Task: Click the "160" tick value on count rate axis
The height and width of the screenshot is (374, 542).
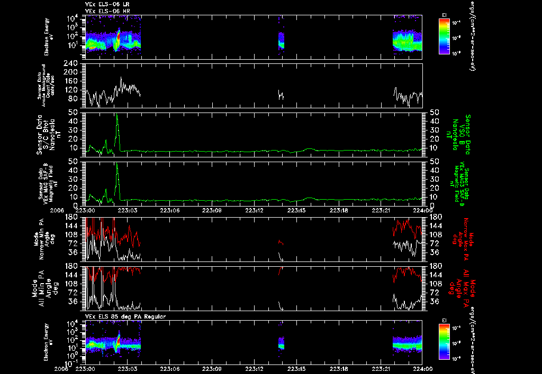Action: pyautogui.click(x=70, y=81)
